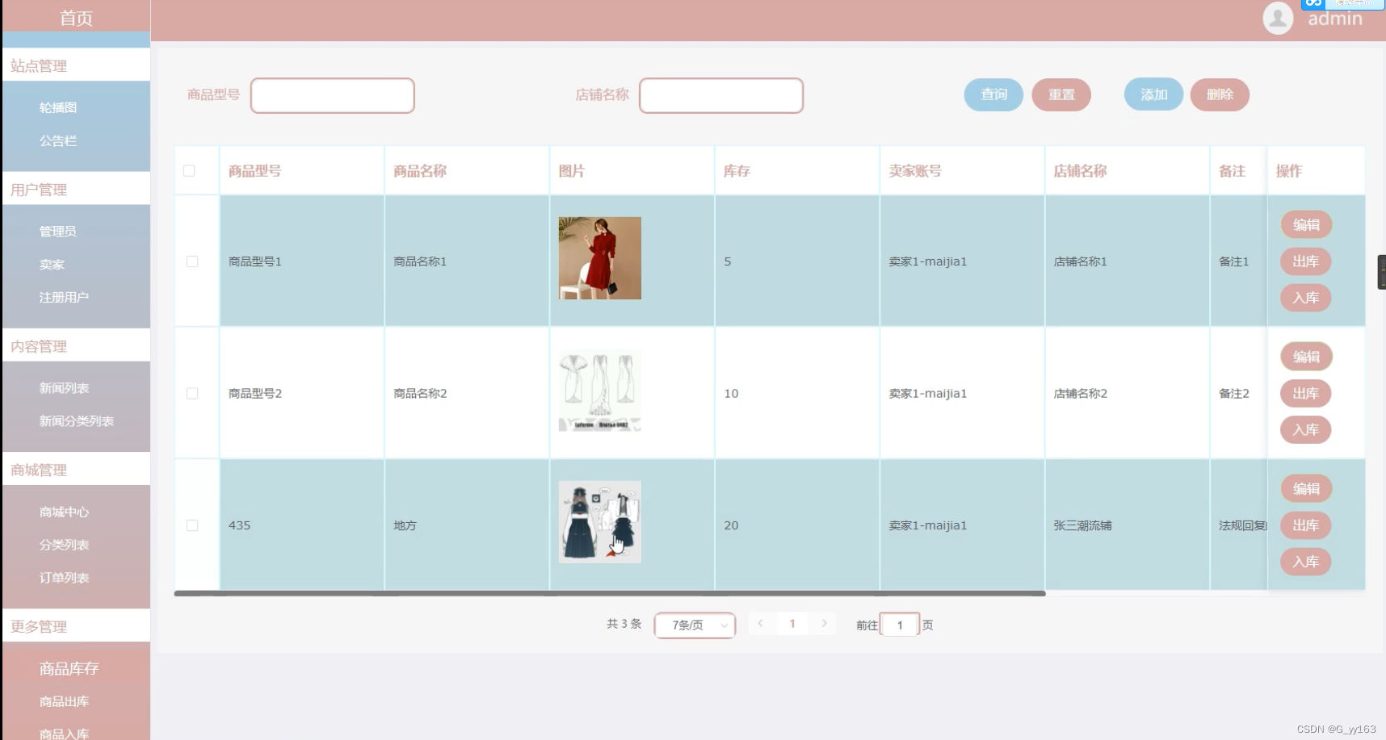Click 编辑 for the 435 row
Screen dimensions: 1386x740
[x=1305, y=489]
